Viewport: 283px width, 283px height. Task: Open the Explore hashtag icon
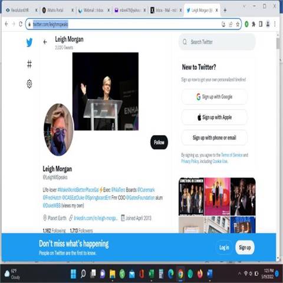click(x=29, y=64)
